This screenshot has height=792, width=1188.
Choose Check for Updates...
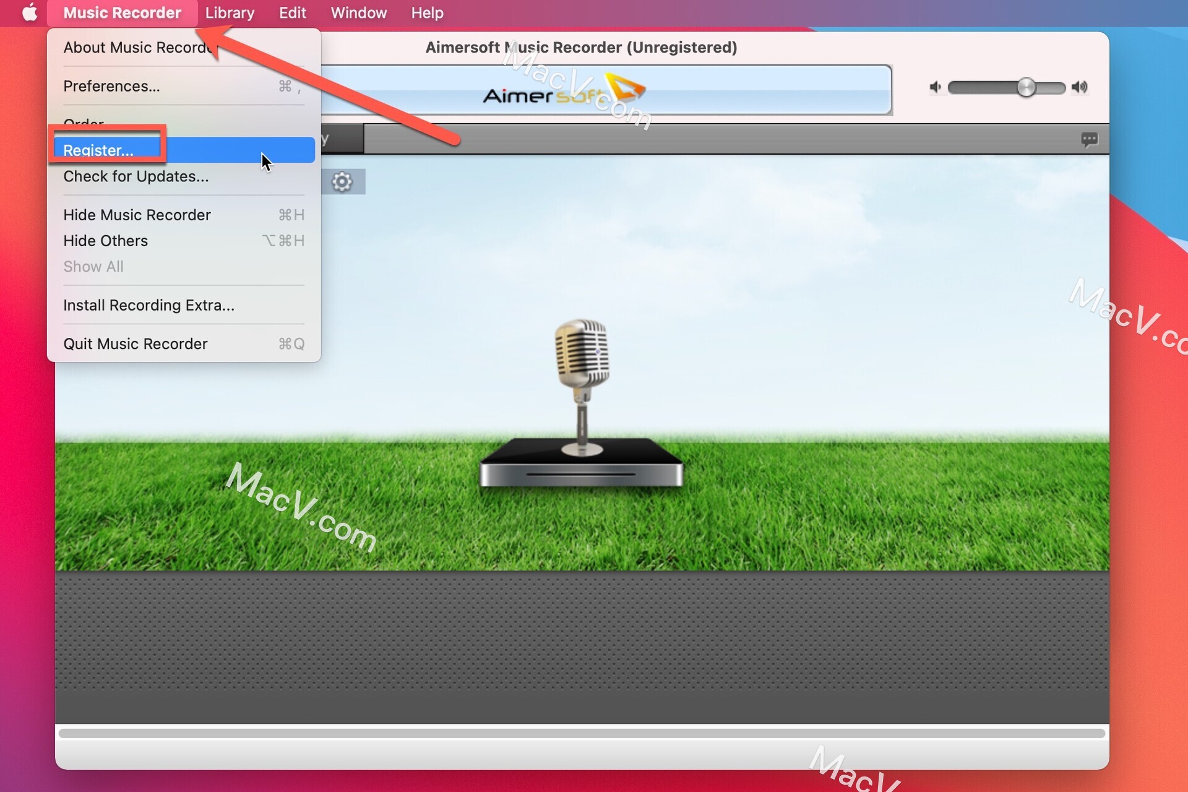(183, 176)
